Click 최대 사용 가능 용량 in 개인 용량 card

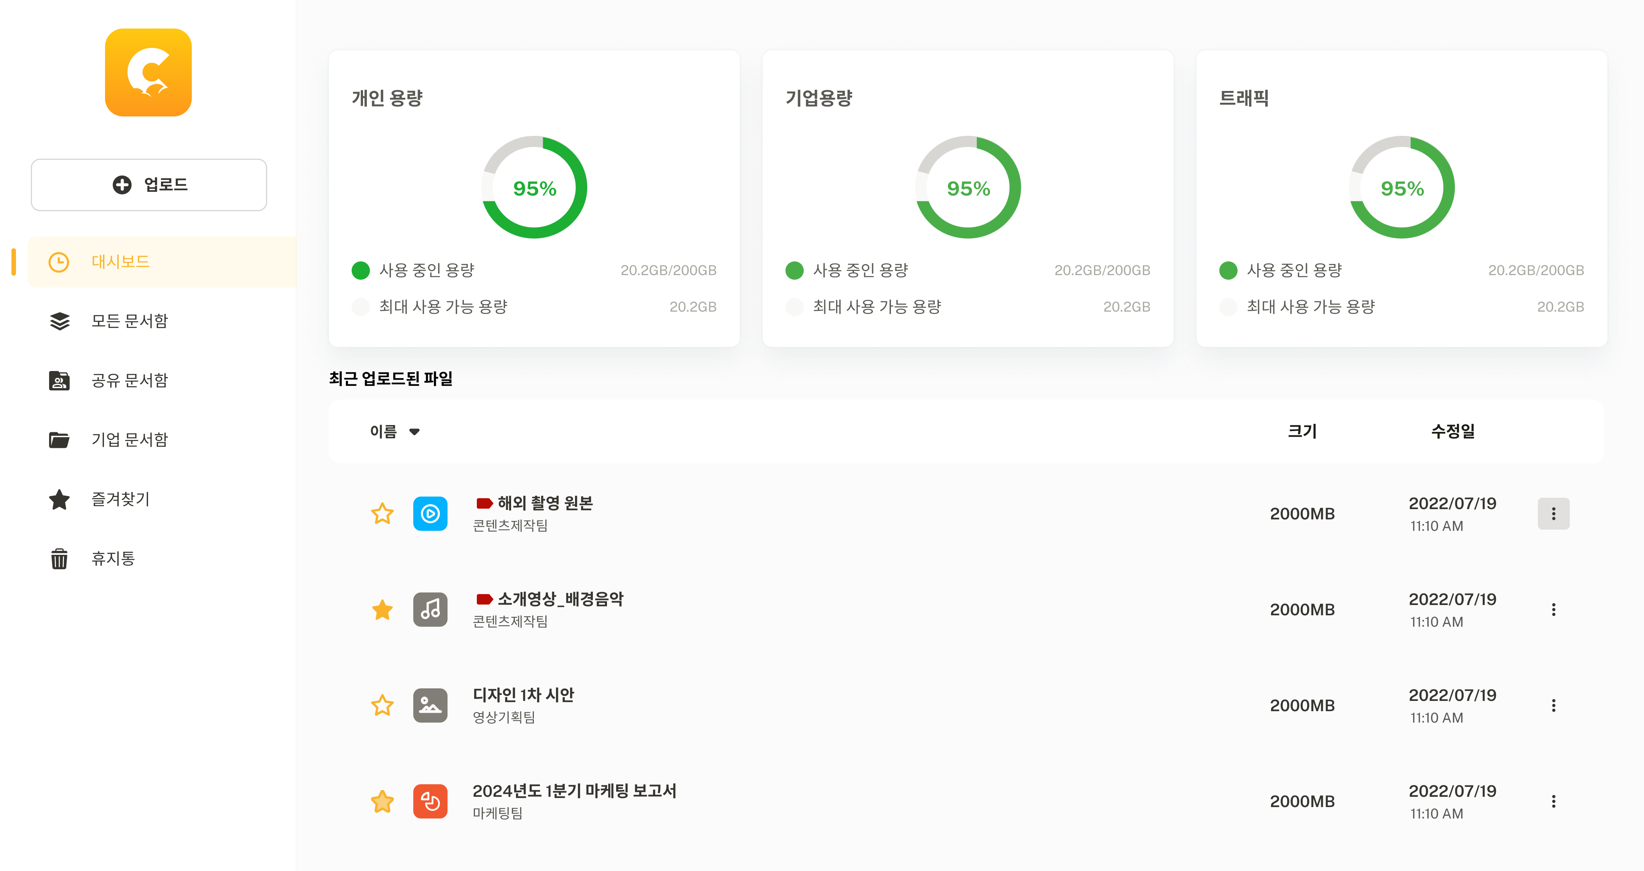tap(443, 307)
